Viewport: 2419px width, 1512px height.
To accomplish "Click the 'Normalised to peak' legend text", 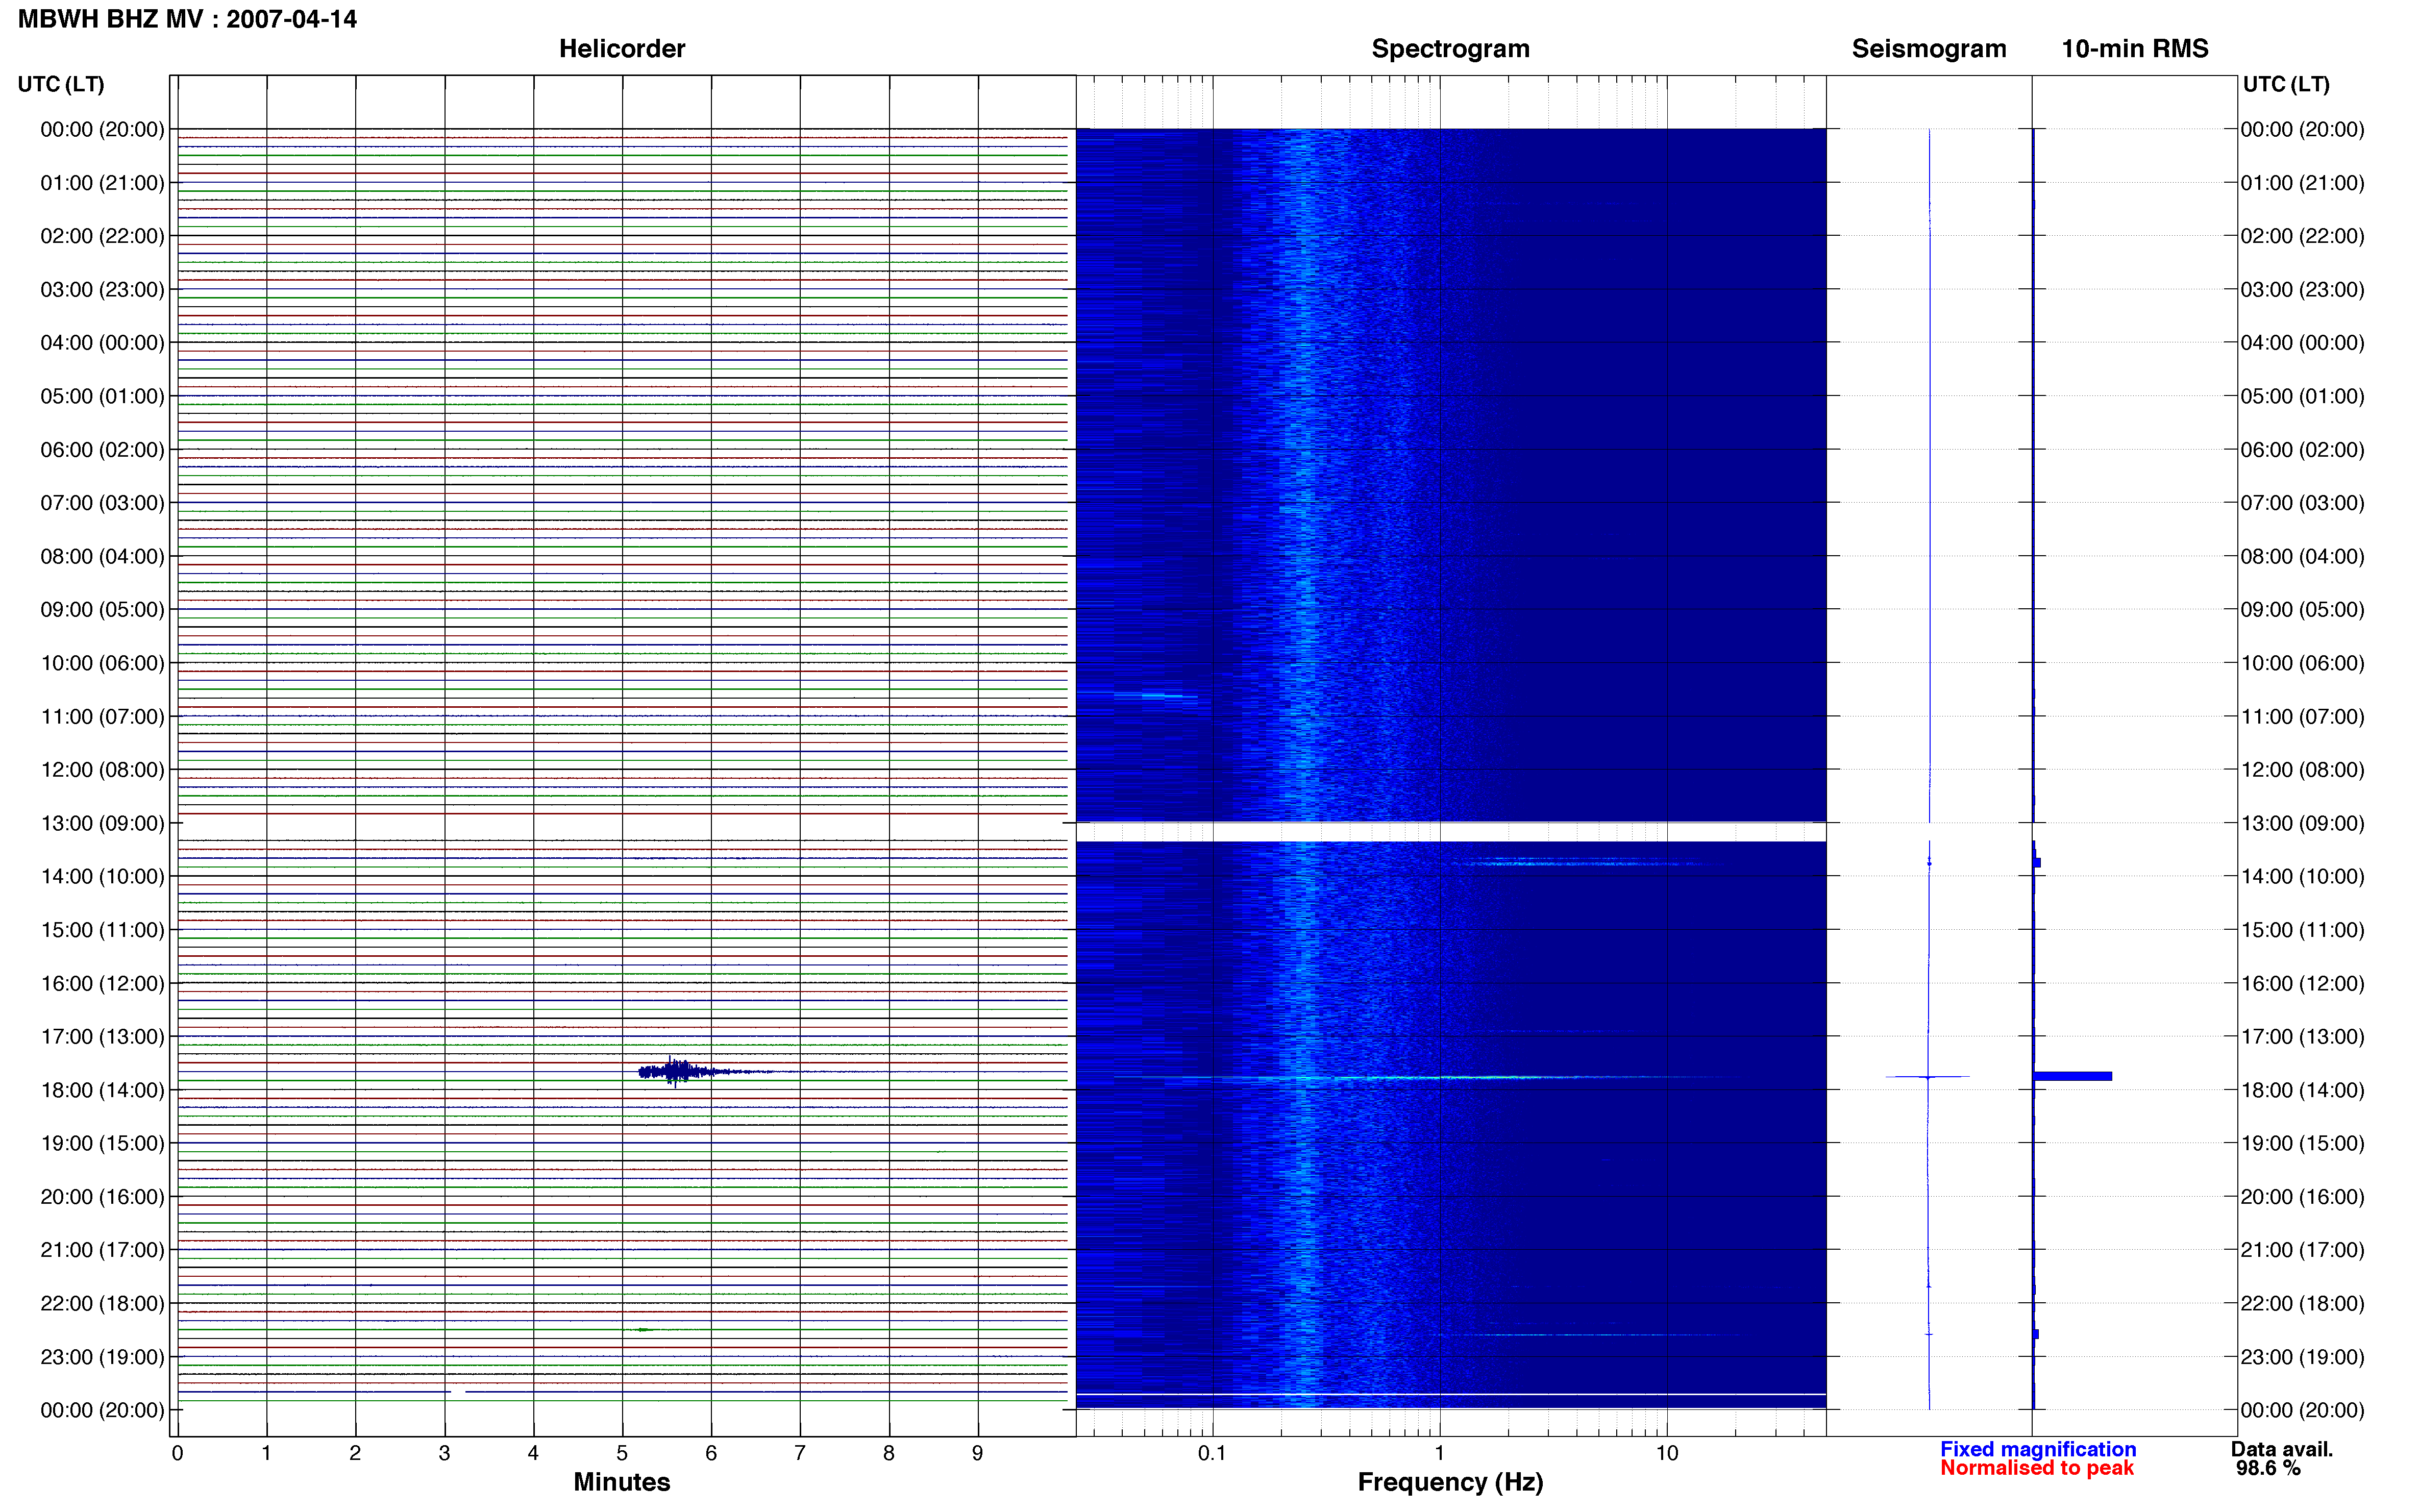I will point(2037,1468).
